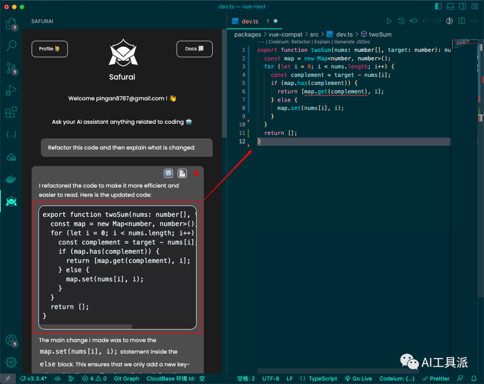Click the Safurai panel vertical scrollbar
The width and height of the screenshot is (484, 384).
click(x=224, y=83)
